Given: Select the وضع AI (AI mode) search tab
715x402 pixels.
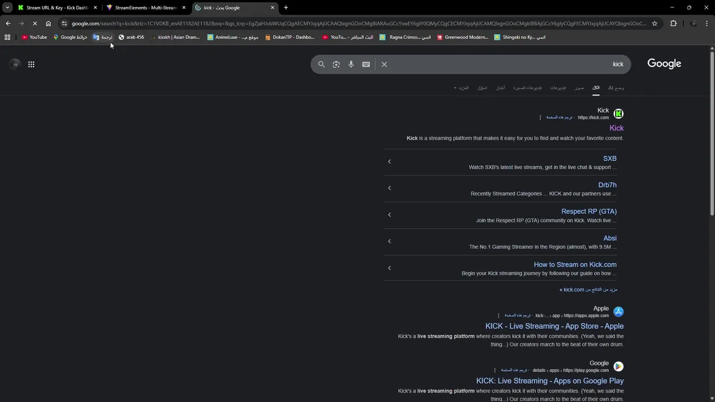Looking at the screenshot, I should pos(616,88).
